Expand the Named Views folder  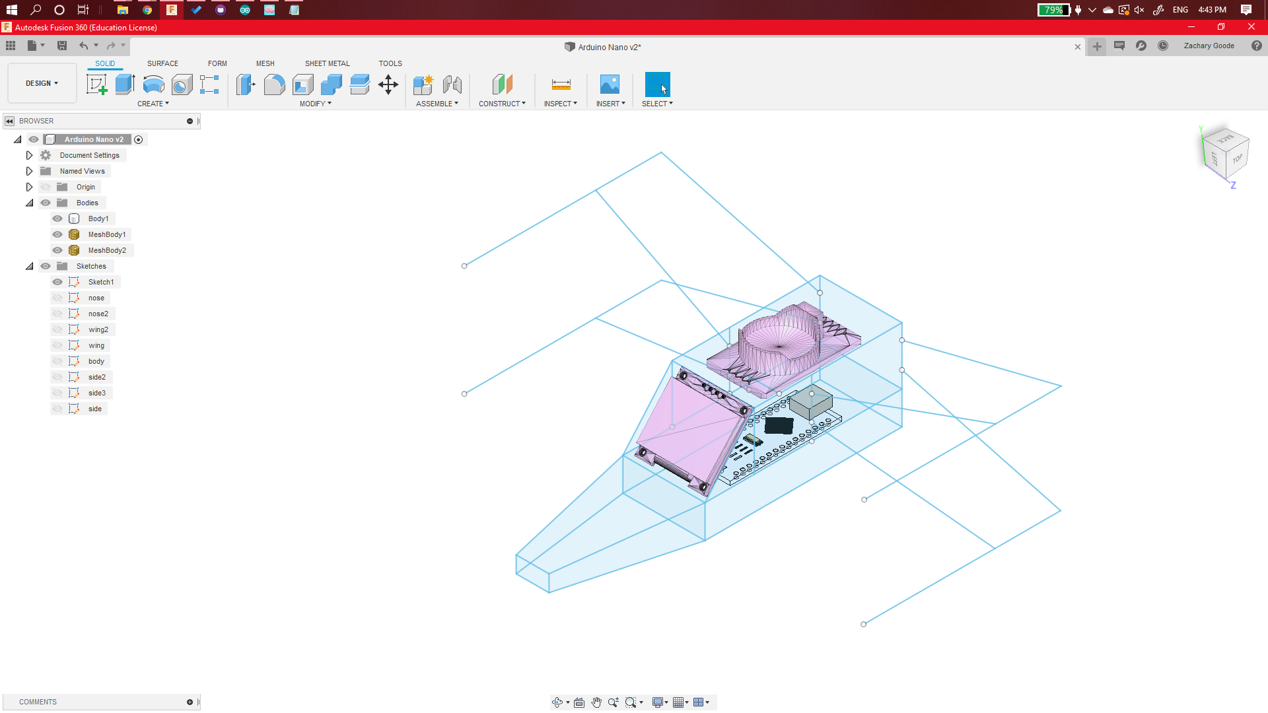[x=29, y=171]
